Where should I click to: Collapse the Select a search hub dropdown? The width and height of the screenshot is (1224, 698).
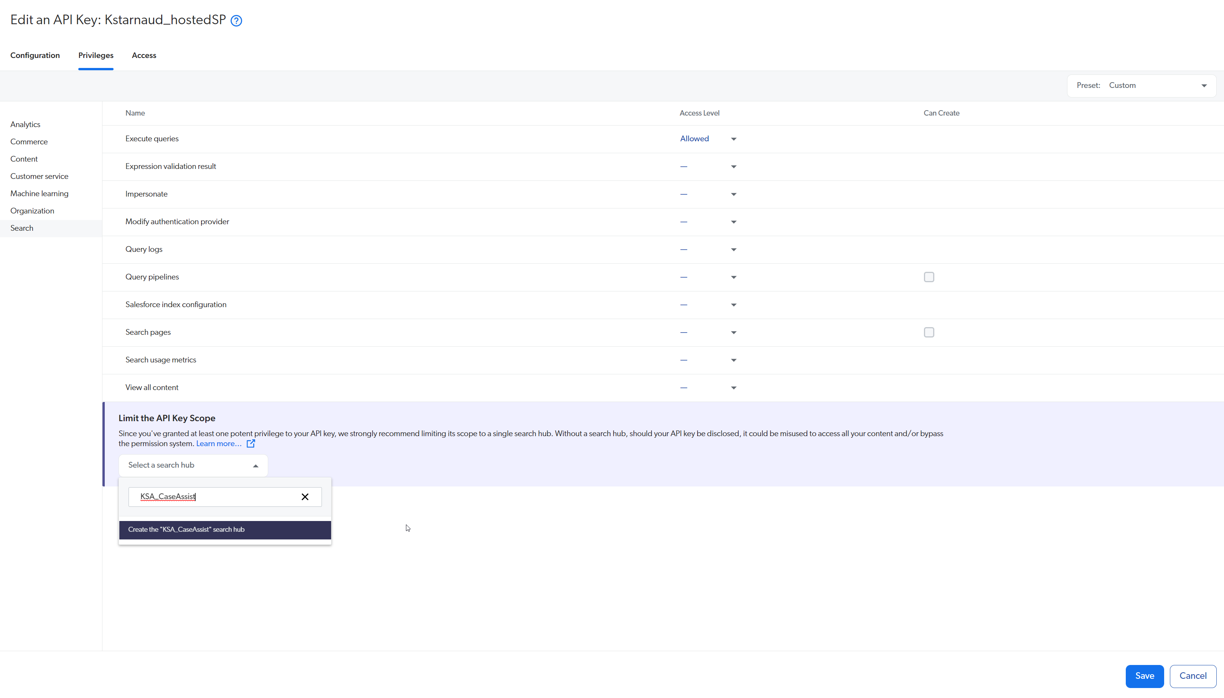(193, 465)
